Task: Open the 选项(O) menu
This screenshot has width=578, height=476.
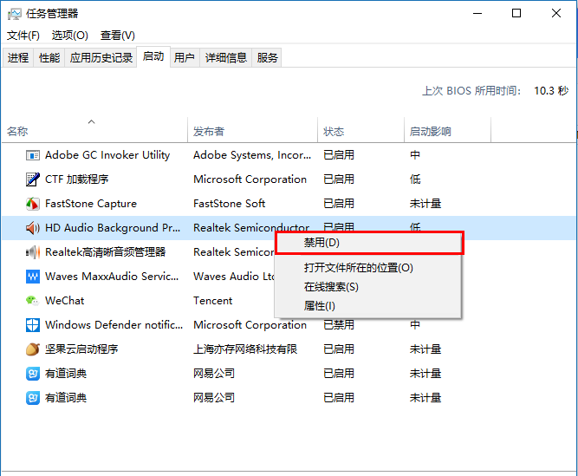Action: coord(69,36)
